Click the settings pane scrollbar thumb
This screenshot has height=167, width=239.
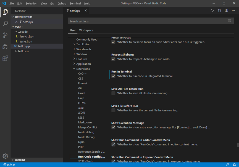[238, 145]
